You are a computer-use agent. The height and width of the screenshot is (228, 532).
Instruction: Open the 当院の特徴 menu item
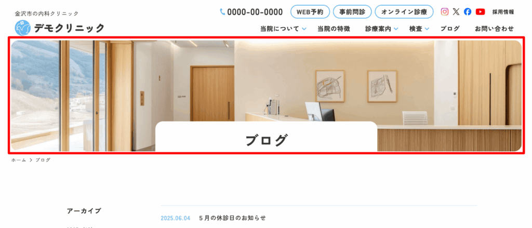[x=334, y=29]
